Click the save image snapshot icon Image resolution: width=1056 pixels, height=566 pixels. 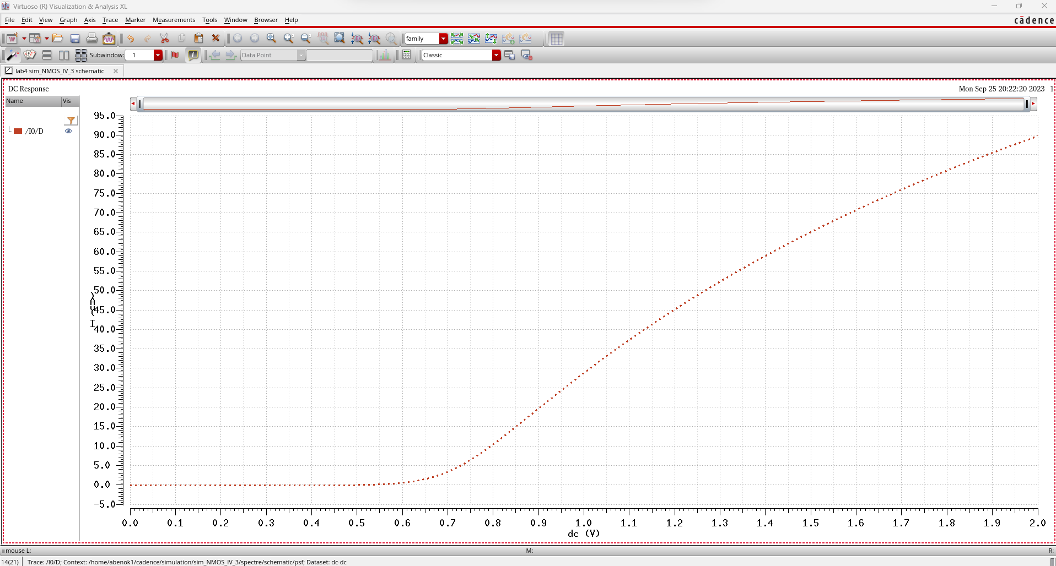click(109, 39)
